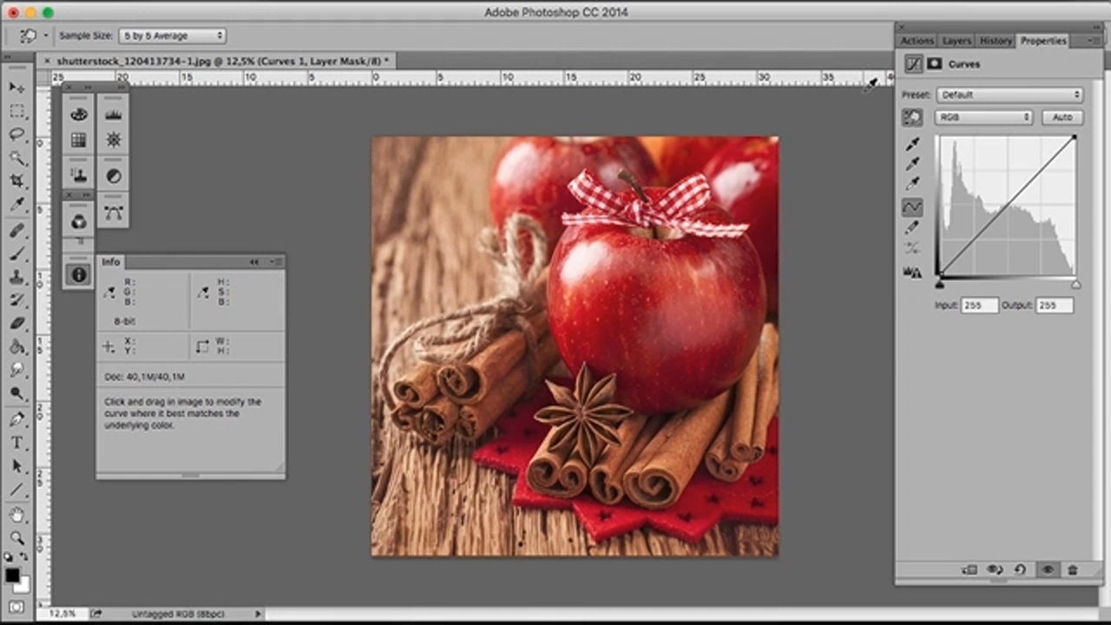Select the Eyedropper tool in the toolbox

click(16, 205)
